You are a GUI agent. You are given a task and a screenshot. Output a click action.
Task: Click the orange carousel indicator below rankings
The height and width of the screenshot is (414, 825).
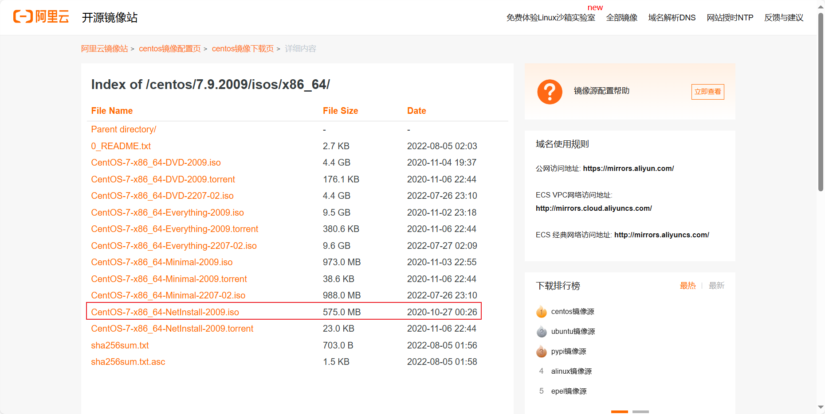coord(620,412)
